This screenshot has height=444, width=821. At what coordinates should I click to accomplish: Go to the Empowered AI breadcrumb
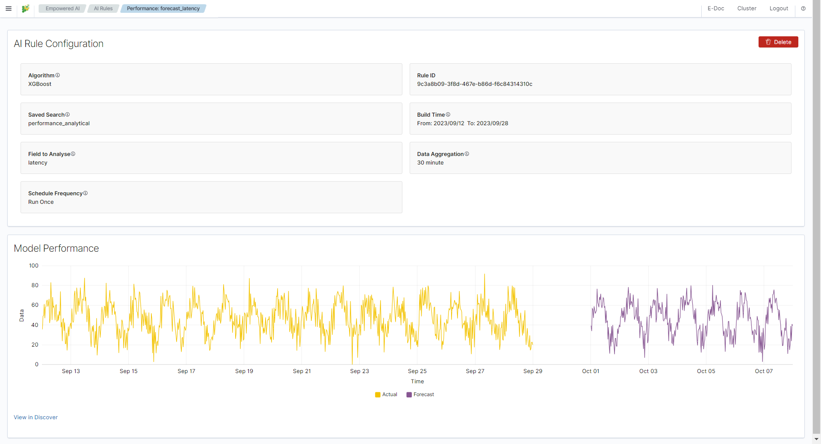click(62, 9)
